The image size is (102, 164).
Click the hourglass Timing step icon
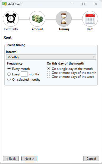point(64,19)
